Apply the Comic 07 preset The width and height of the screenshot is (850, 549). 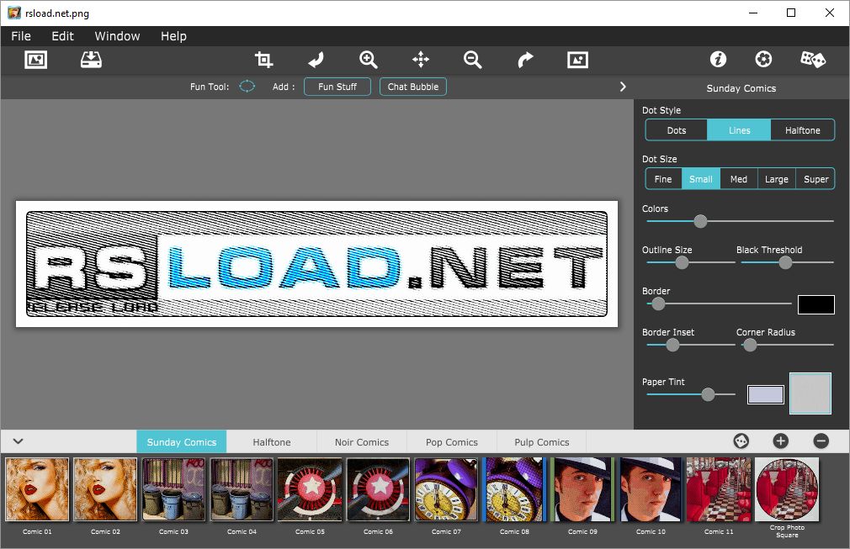pyautogui.click(x=446, y=489)
